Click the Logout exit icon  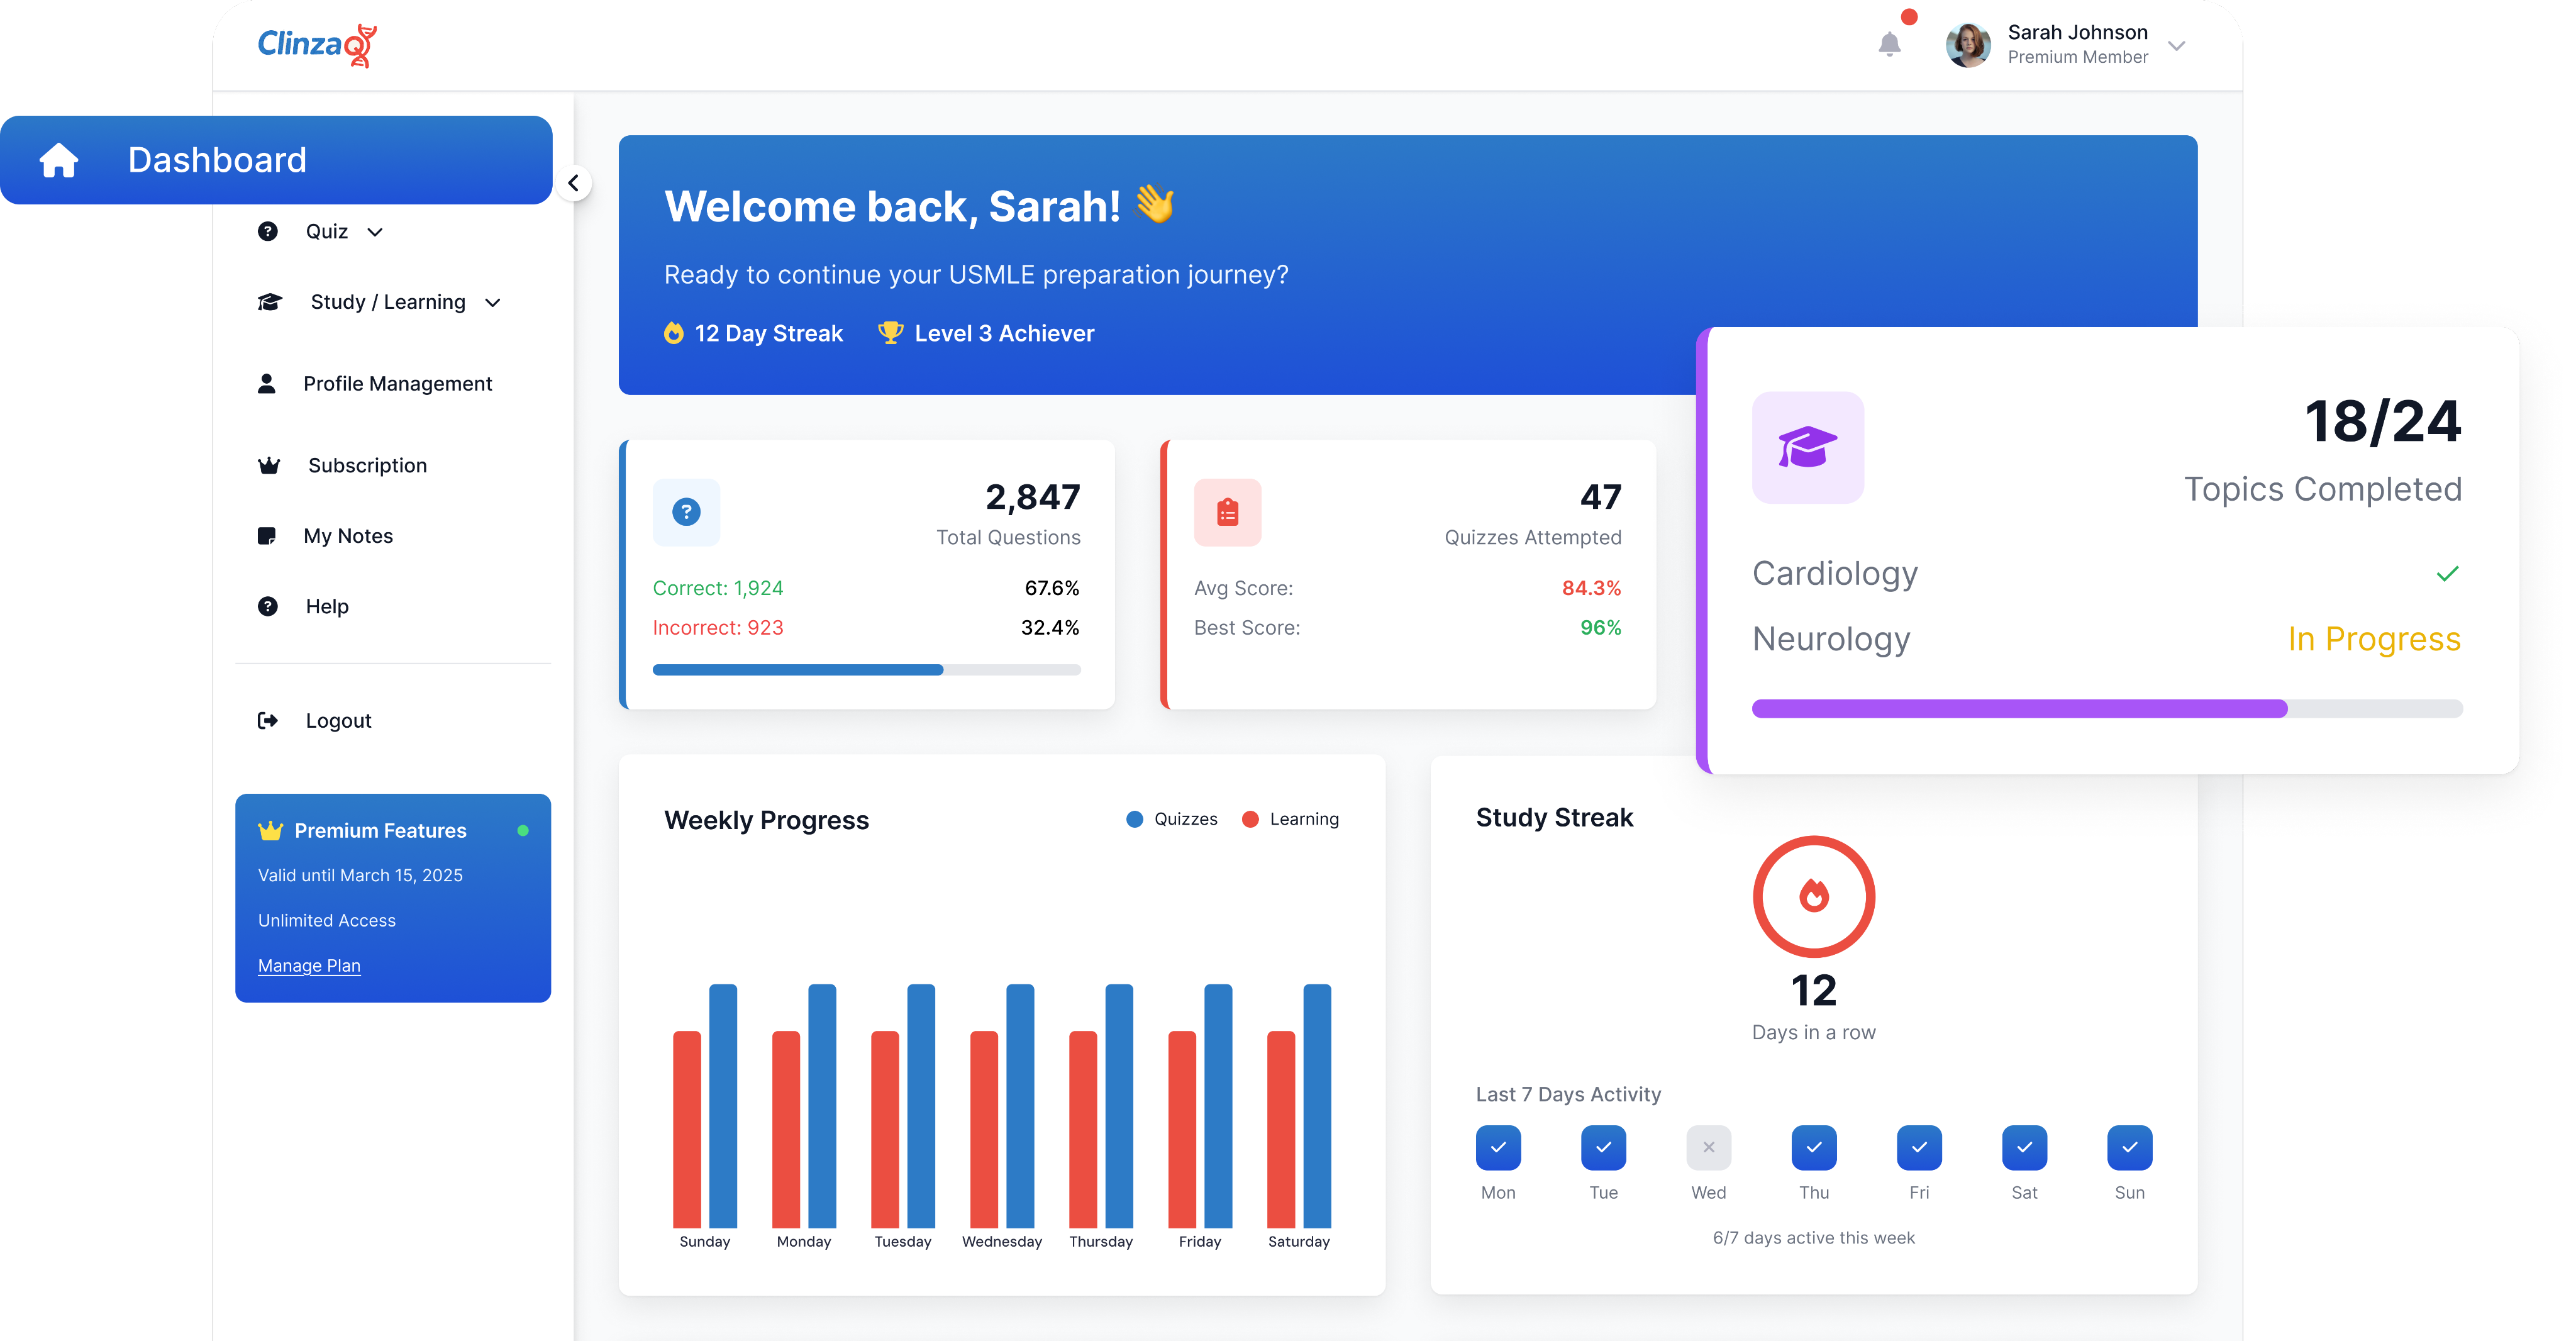click(267, 720)
